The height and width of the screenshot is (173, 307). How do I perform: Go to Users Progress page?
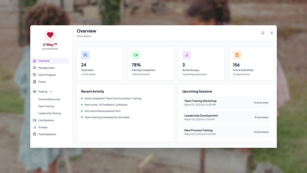(x=47, y=75)
